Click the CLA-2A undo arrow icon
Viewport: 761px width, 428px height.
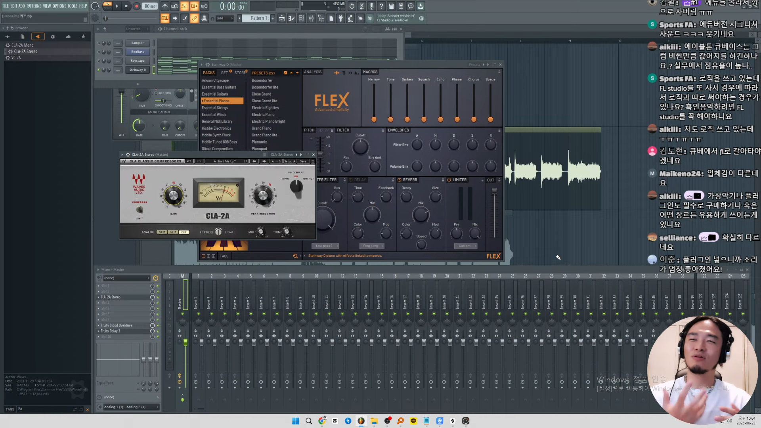(x=189, y=161)
